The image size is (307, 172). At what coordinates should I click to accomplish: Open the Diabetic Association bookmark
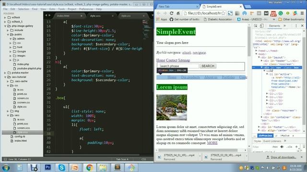coord(218,19)
